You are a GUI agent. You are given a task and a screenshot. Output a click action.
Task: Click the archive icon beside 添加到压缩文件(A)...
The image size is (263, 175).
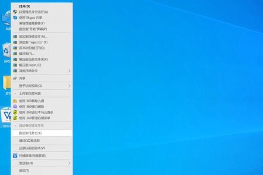pyautogui.click(x=15, y=36)
